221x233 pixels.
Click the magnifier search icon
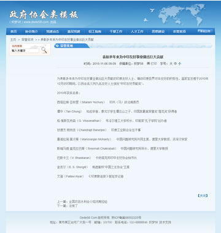tap(44, 50)
